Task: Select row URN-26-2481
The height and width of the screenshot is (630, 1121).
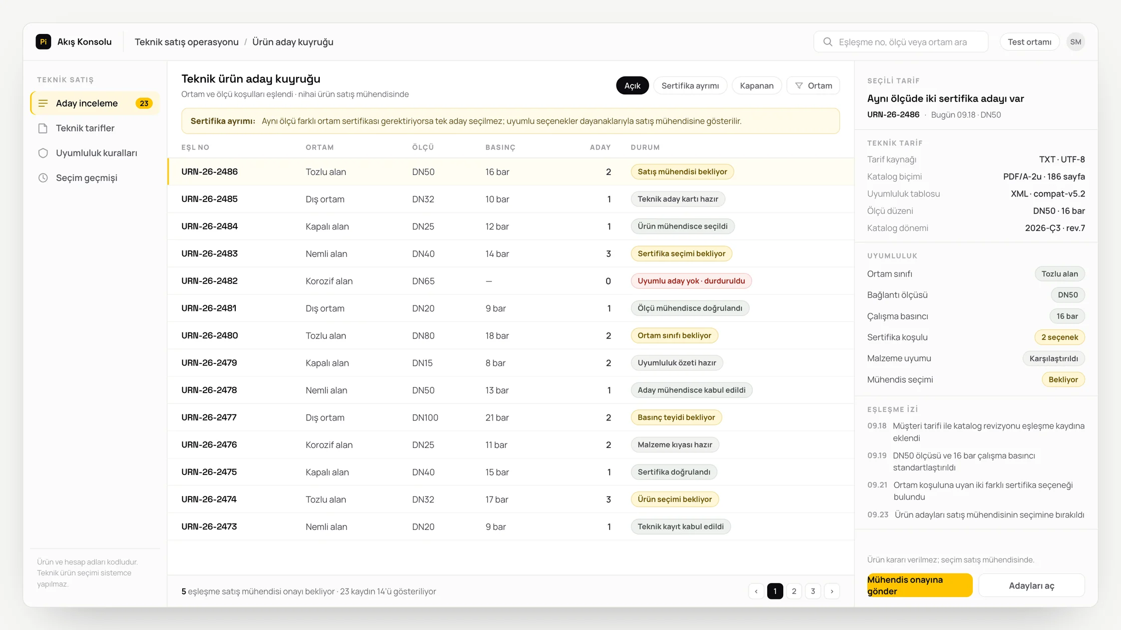Action: pyautogui.click(x=510, y=308)
